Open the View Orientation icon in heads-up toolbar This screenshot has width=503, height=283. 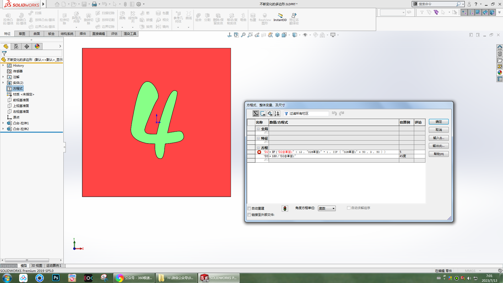[284, 35]
